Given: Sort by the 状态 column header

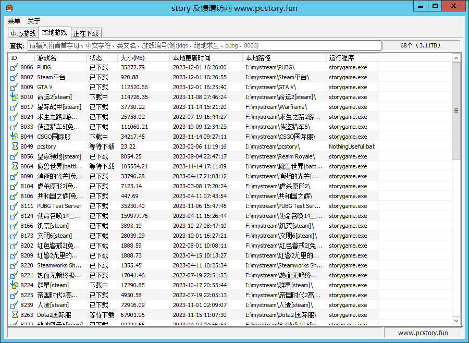Looking at the screenshot, I should (x=102, y=58).
